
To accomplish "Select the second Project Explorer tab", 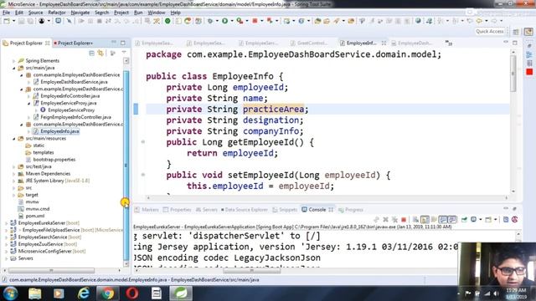I will (74, 43).
